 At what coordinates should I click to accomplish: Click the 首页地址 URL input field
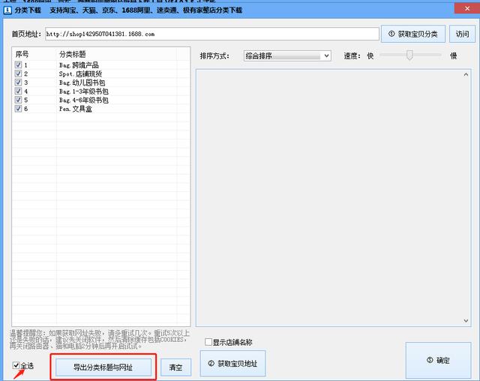click(x=212, y=34)
